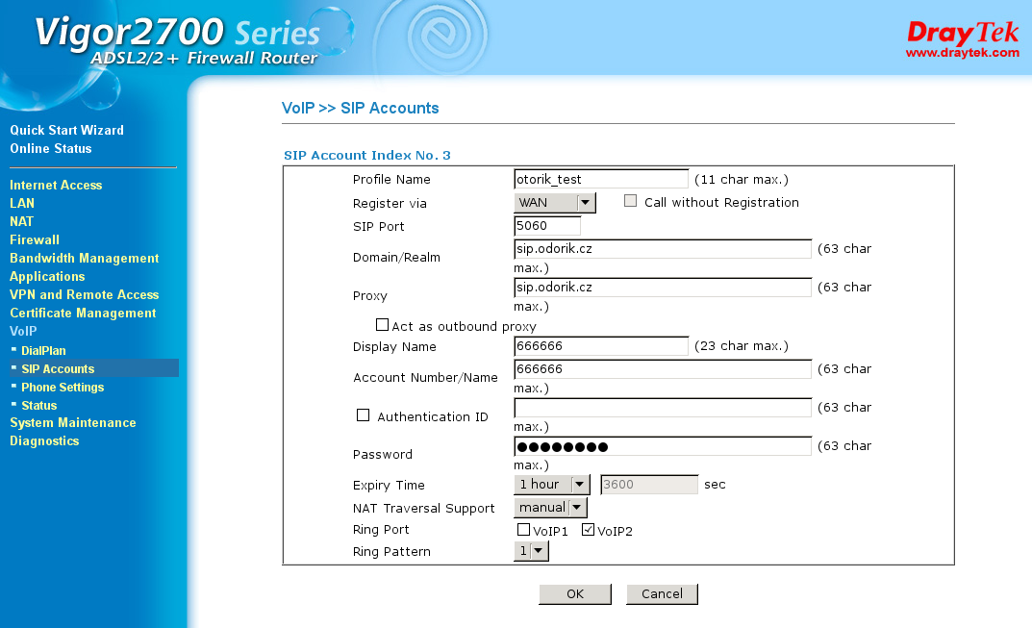Click the Profile Name input field
This screenshot has height=628, width=1032.
[x=601, y=179]
